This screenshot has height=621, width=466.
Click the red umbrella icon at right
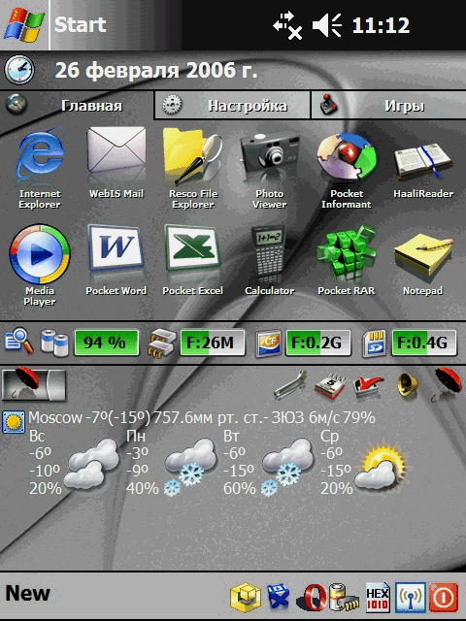point(447,384)
